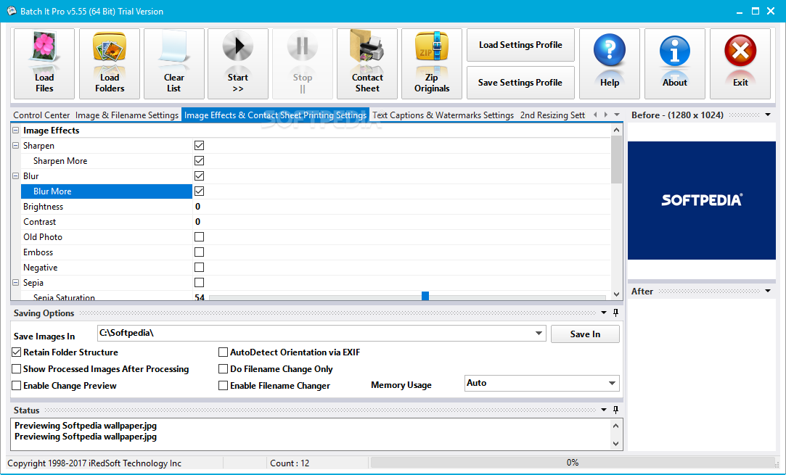This screenshot has height=475, width=786.
Task: Click the Save In browse button
Action: [585, 334]
